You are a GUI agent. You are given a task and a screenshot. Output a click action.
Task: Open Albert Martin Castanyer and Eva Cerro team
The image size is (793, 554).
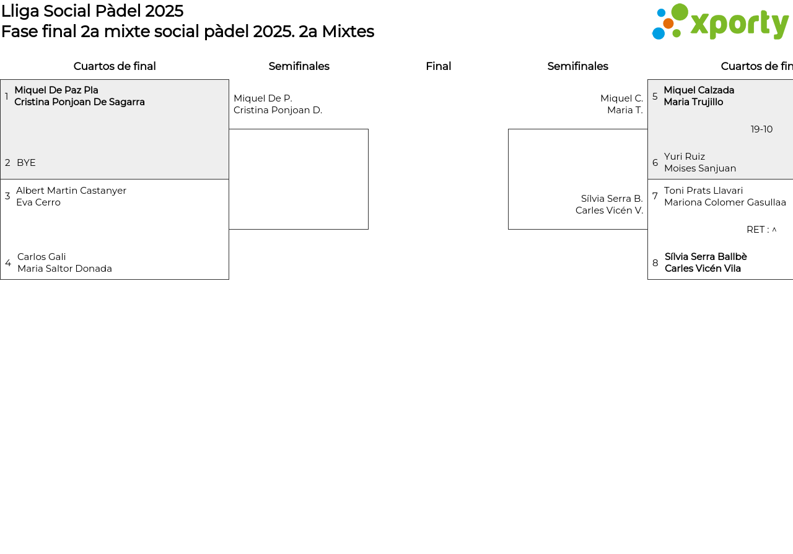click(71, 196)
